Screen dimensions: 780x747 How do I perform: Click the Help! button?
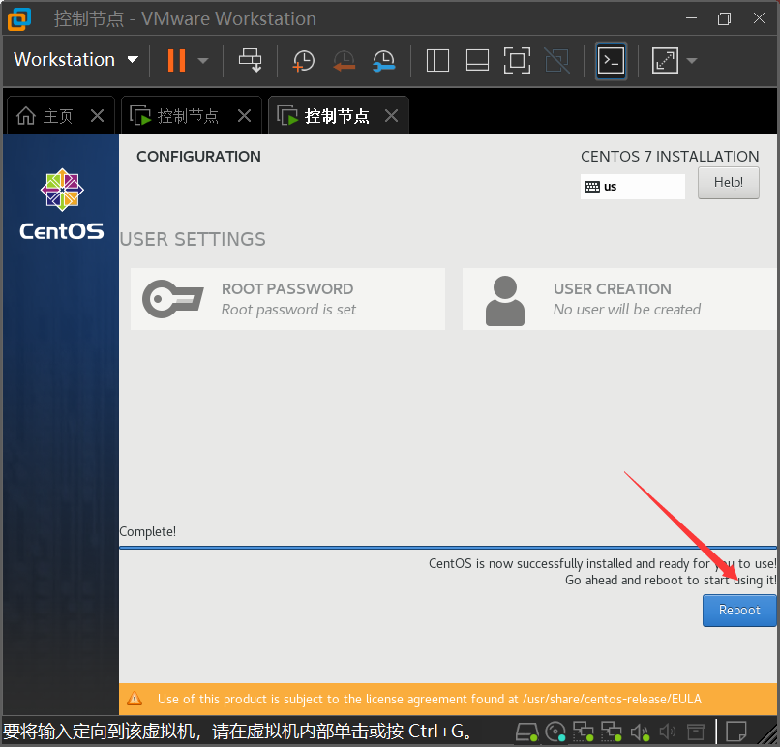(729, 183)
